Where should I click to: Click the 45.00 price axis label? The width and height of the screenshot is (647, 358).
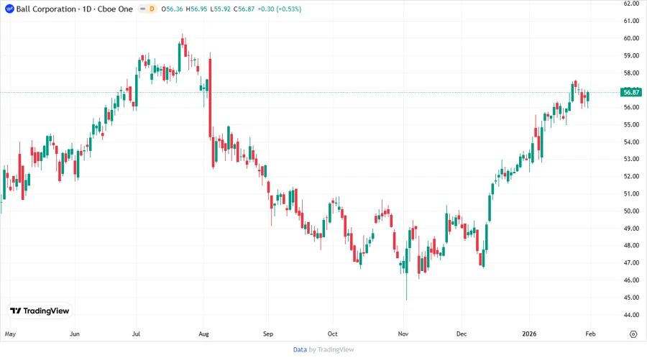pyautogui.click(x=631, y=298)
